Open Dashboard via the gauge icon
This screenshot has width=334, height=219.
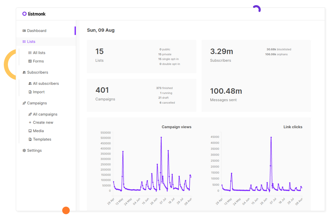tap(24, 30)
